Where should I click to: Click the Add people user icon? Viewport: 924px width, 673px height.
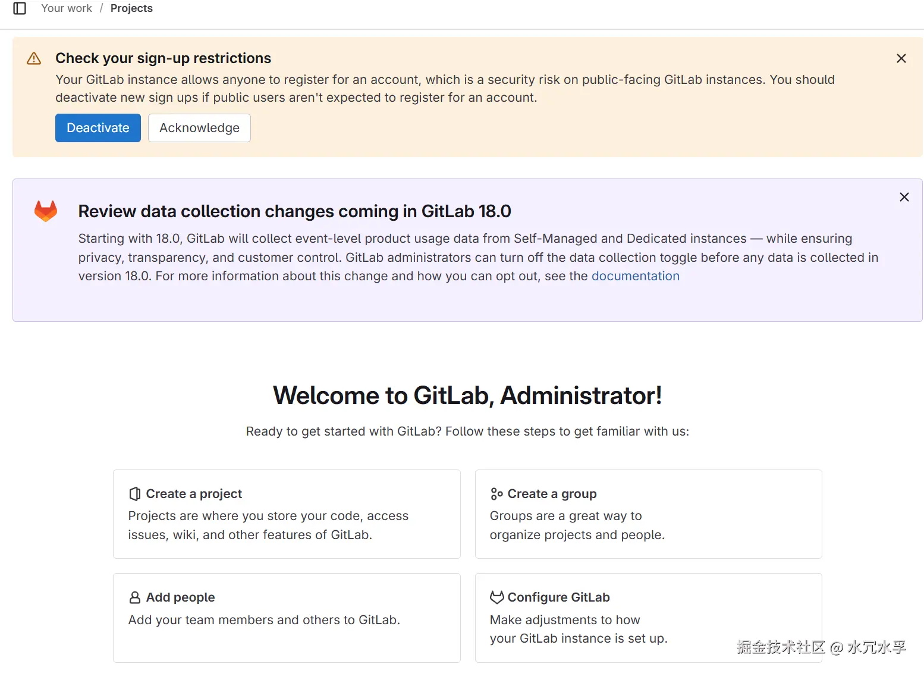tap(135, 597)
